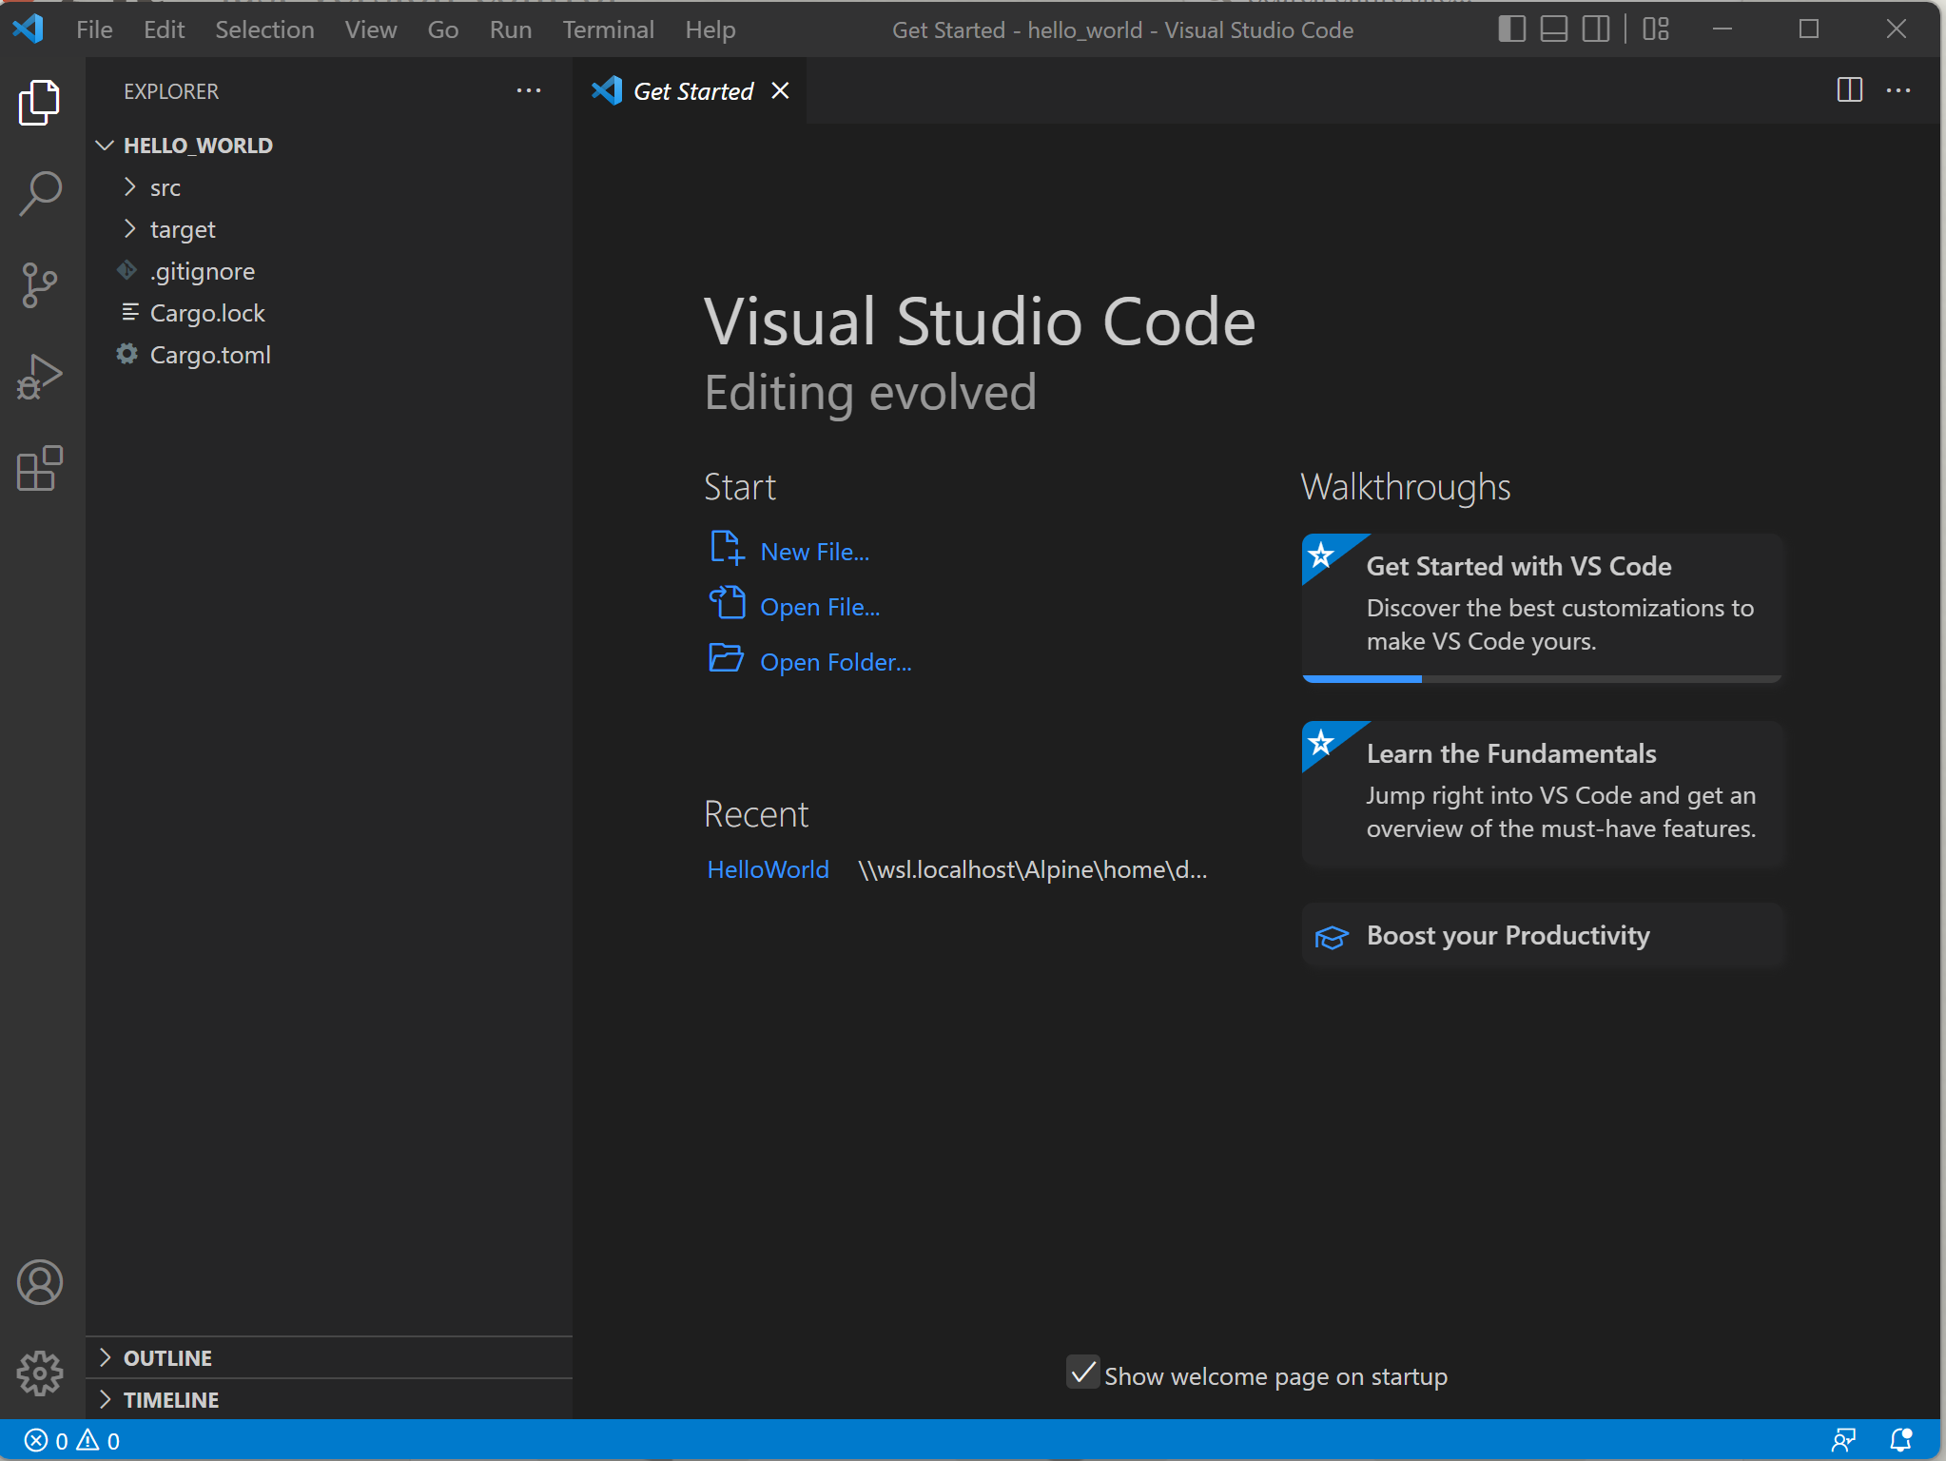Uncheck Show welcome page on startup
This screenshot has height=1461, width=1946.
[x=1082, y=1373]
